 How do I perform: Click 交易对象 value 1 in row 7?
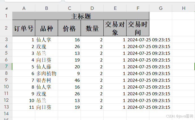115,67
